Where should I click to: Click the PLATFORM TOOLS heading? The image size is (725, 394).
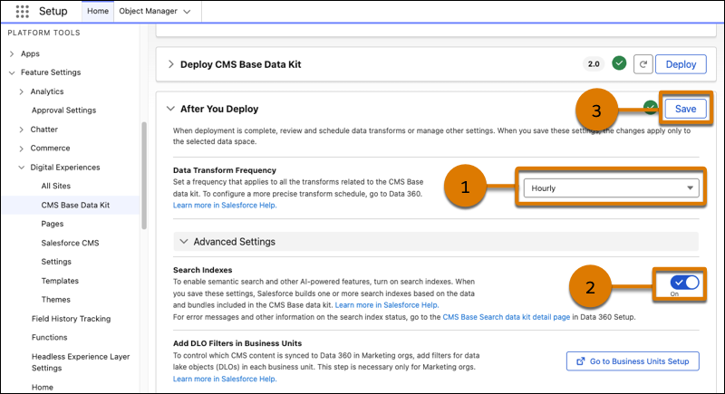[x=43, y=33]
